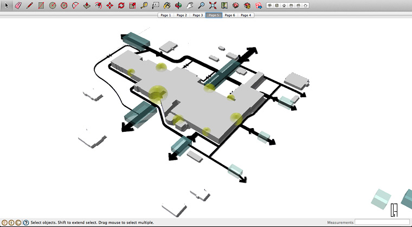Select the Rotate tool
412x227 pixels.
tap(121, 5)
